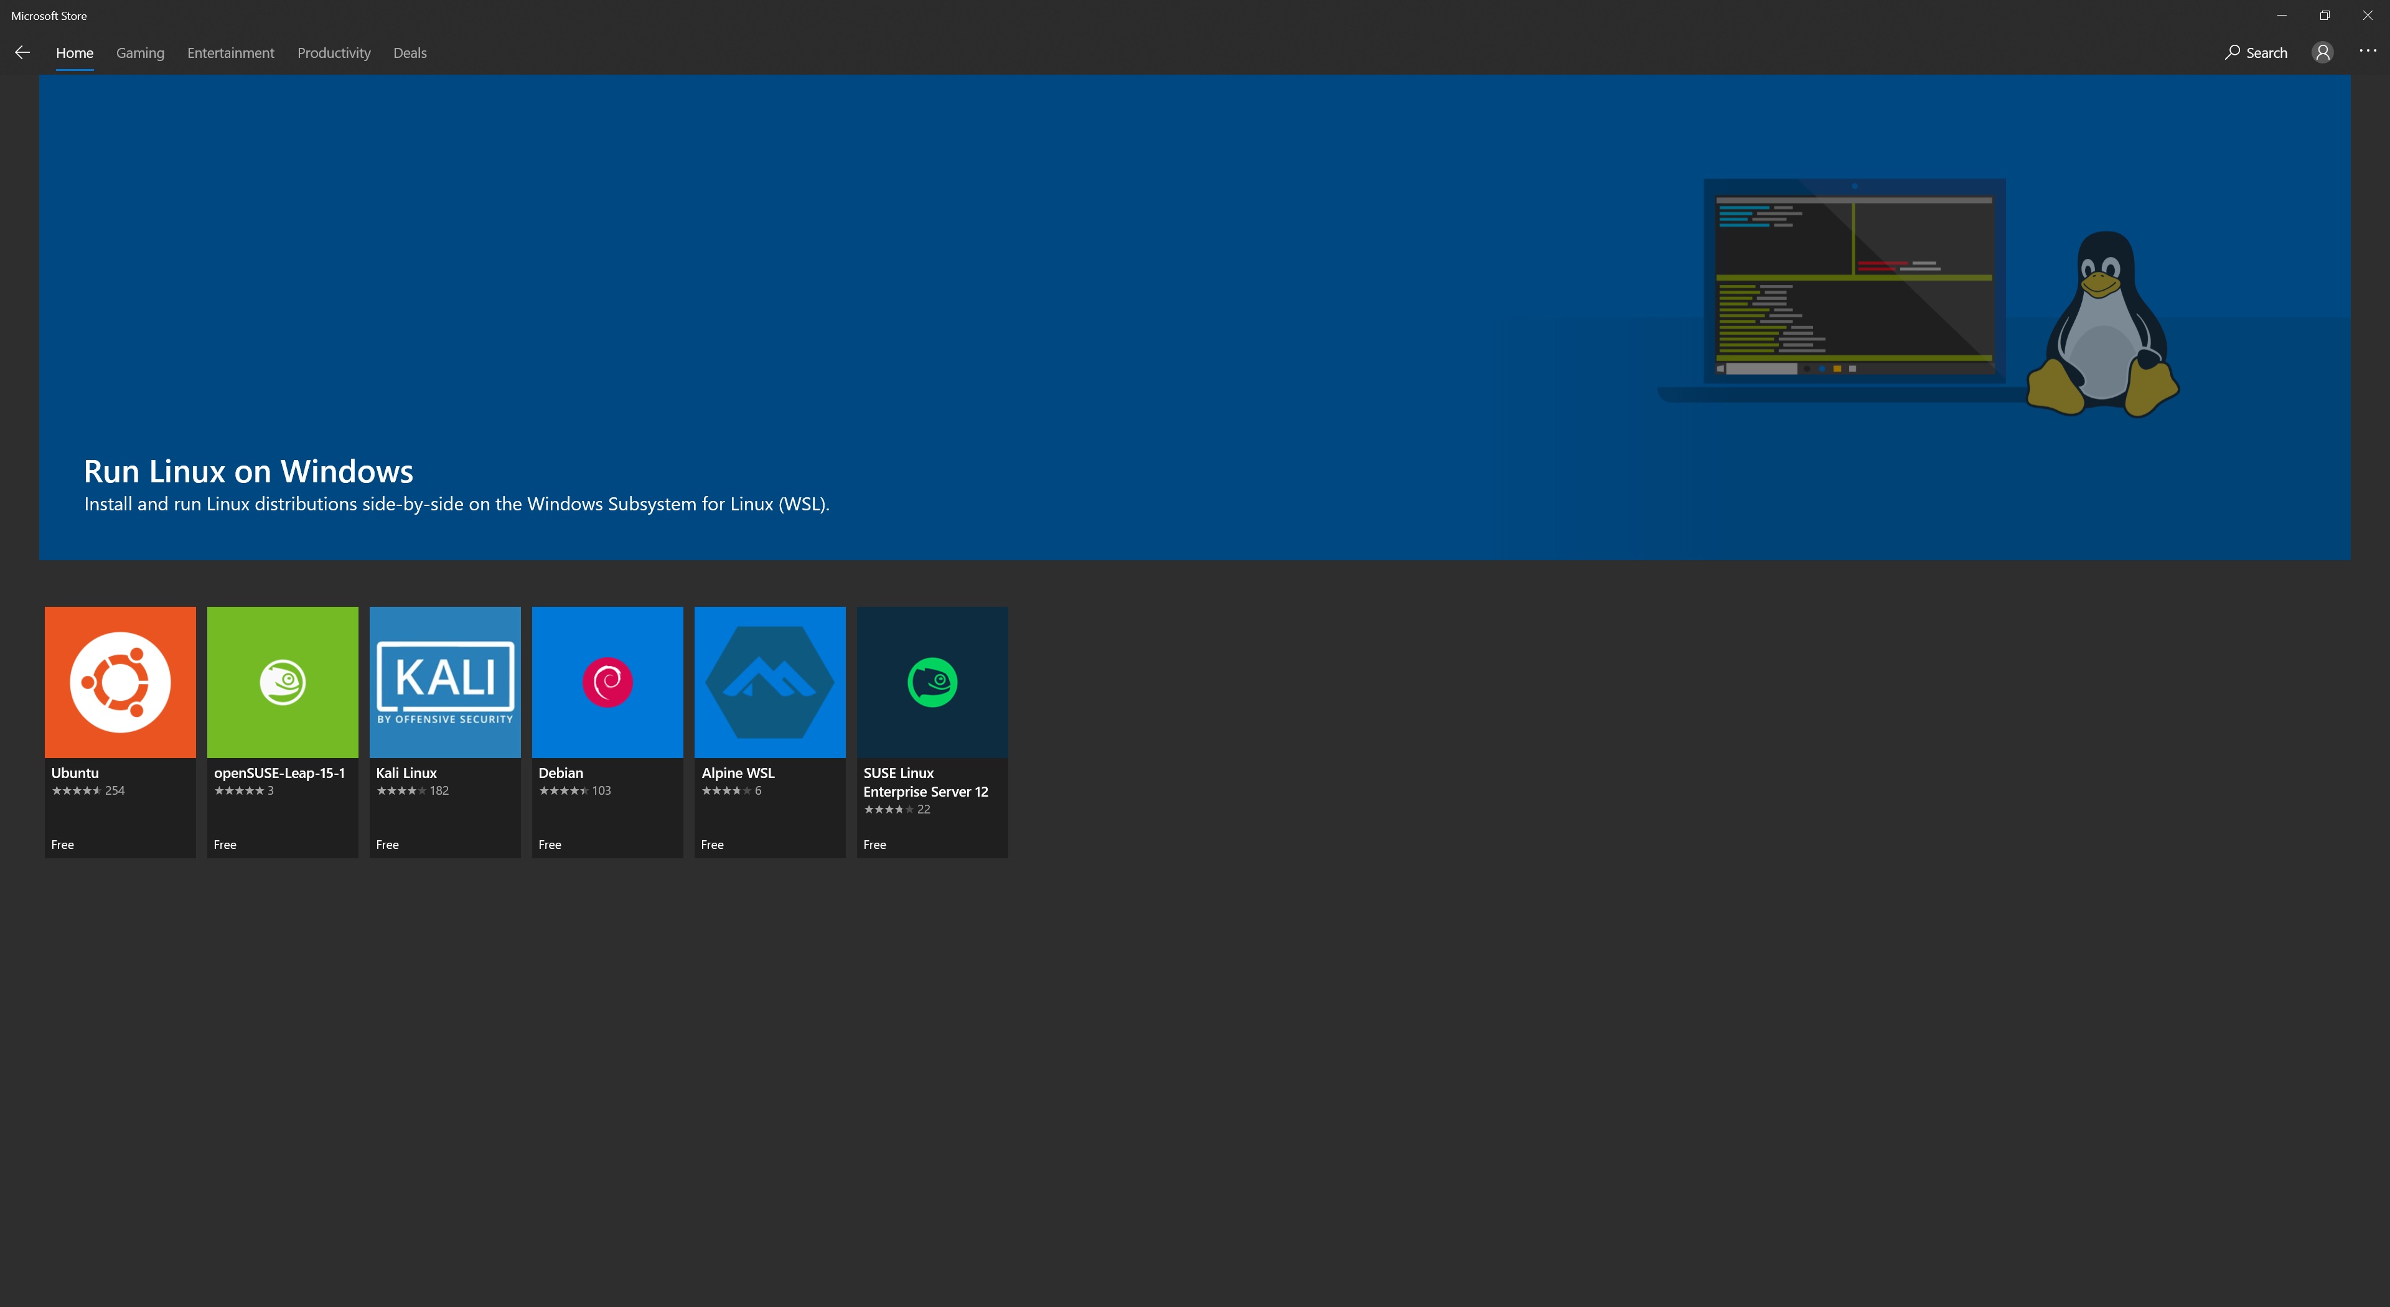Click the Free price under openSUSE-Leap-15-1

coord(225,844)
